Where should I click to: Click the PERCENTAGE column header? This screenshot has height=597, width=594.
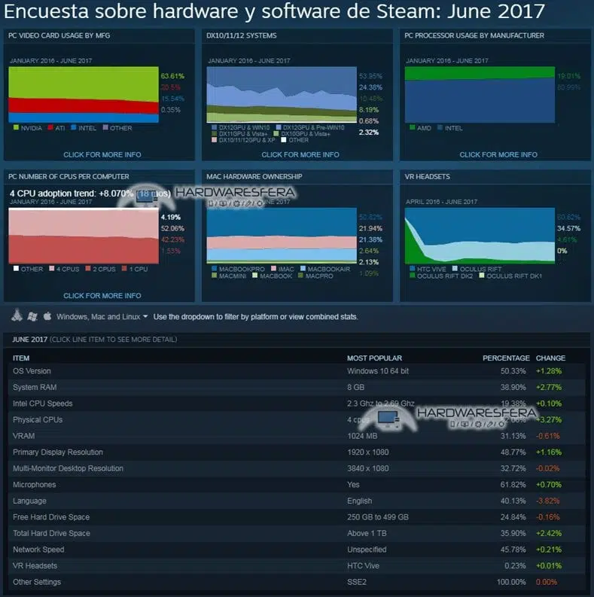[506, 358]
